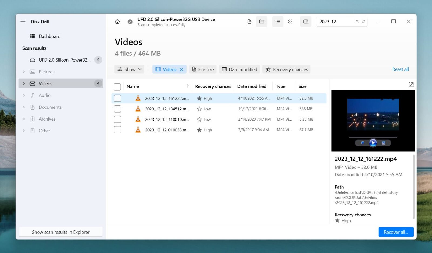
Task: Select the Audio category in sidebar
Action: pos(45,95)
